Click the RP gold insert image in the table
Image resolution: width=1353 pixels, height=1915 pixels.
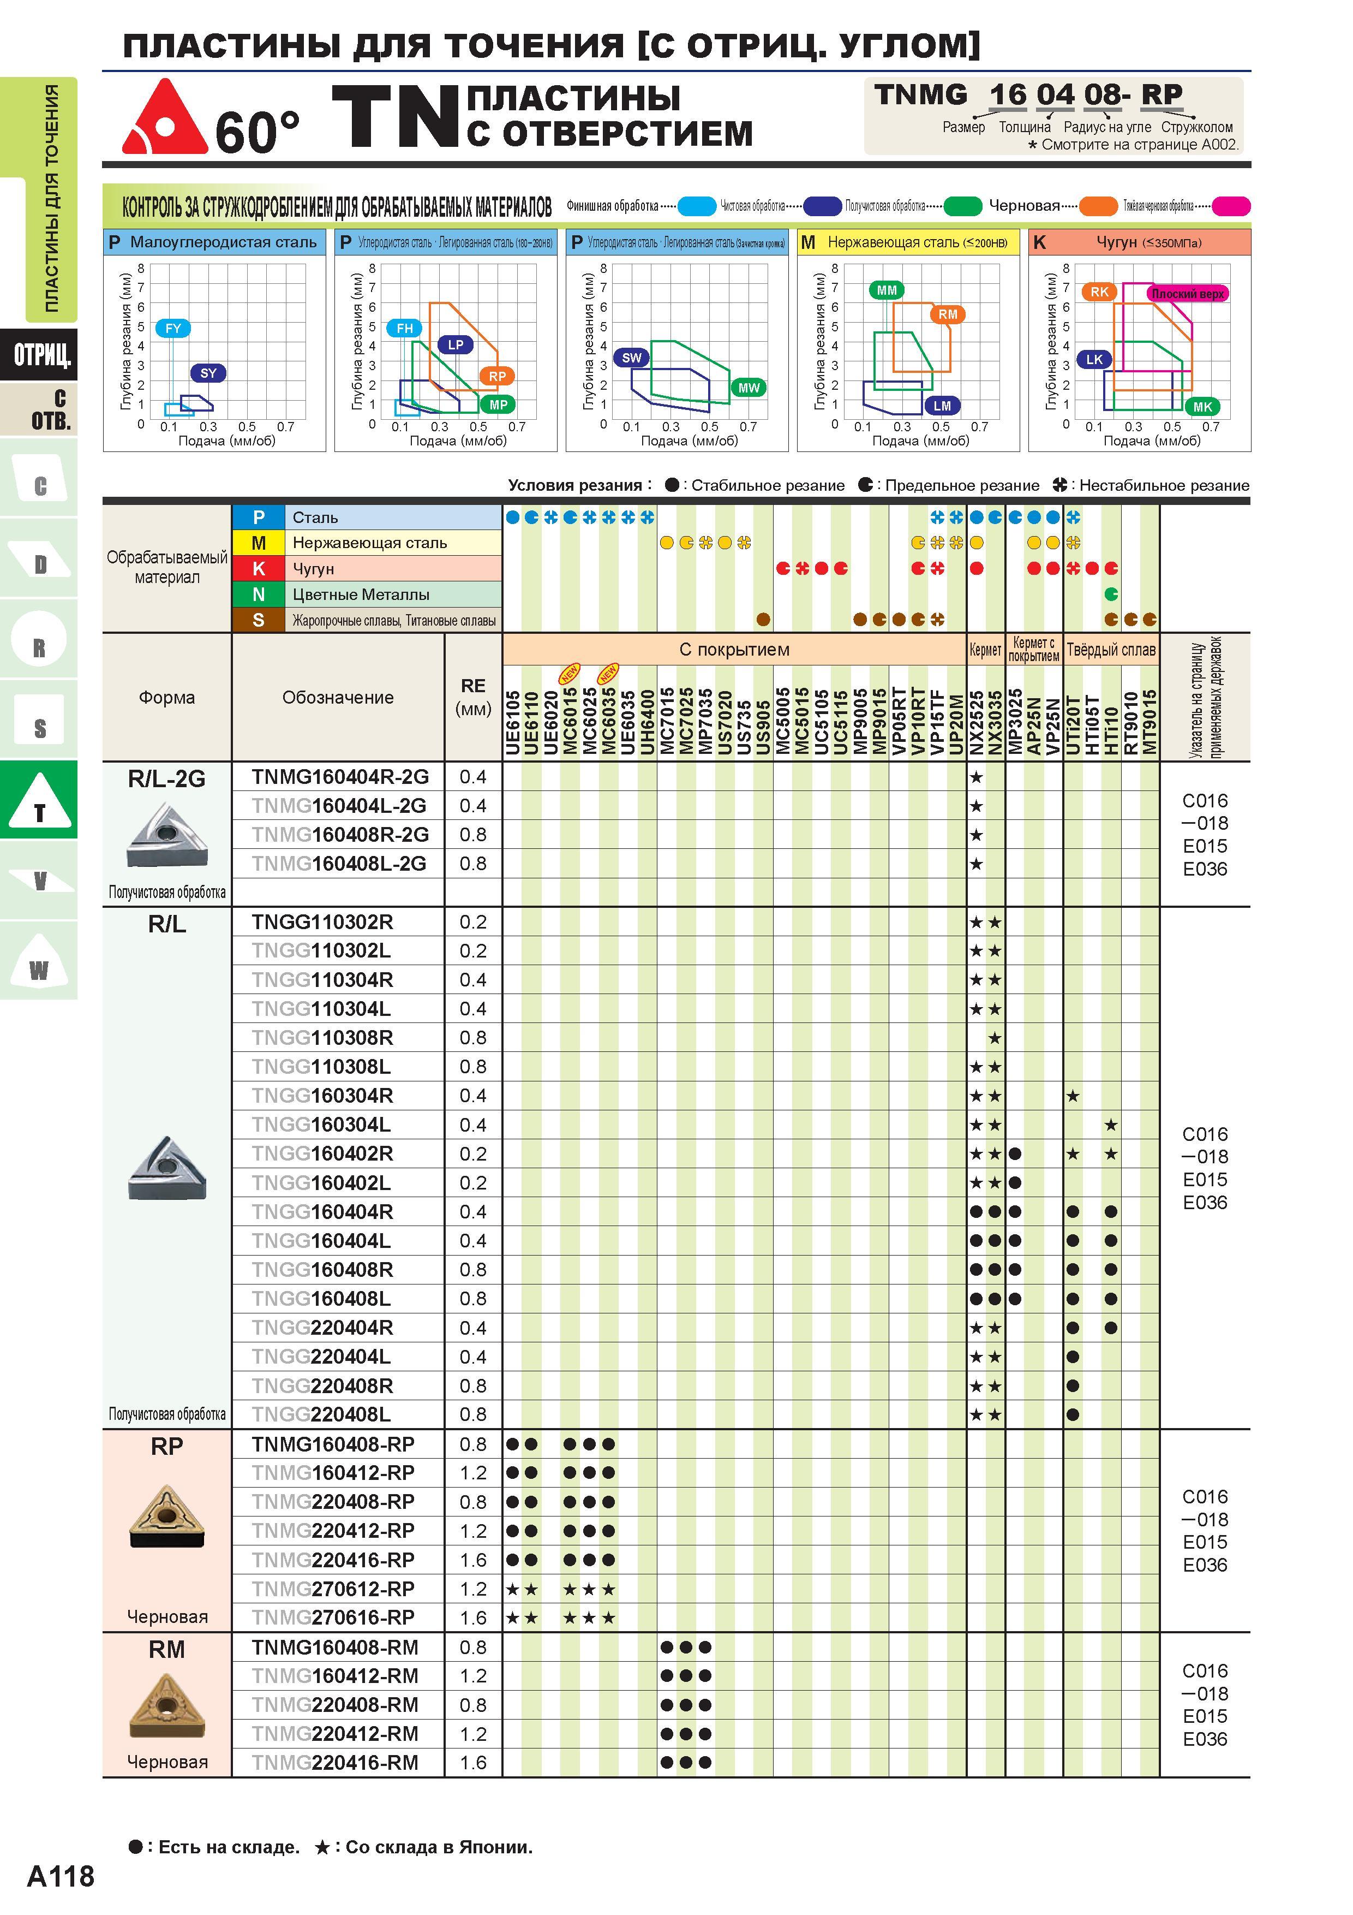click(x=167, y=1516)
